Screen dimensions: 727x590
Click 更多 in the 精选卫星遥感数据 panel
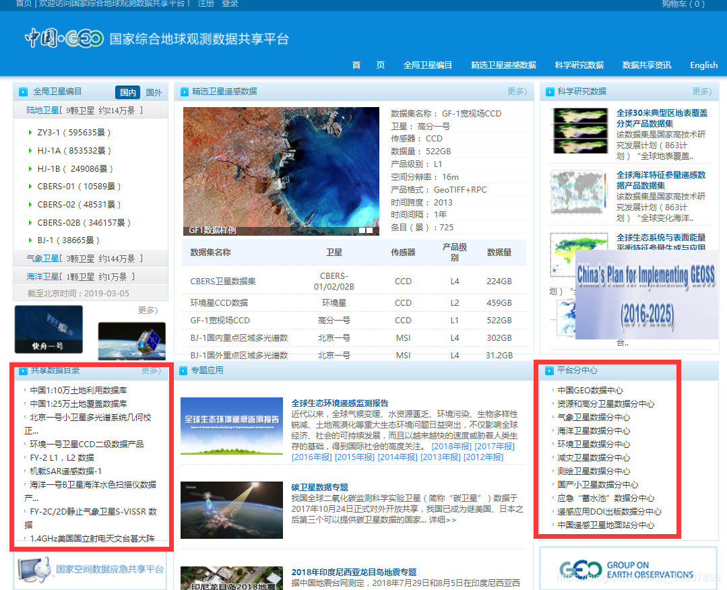tap(517, 92)
